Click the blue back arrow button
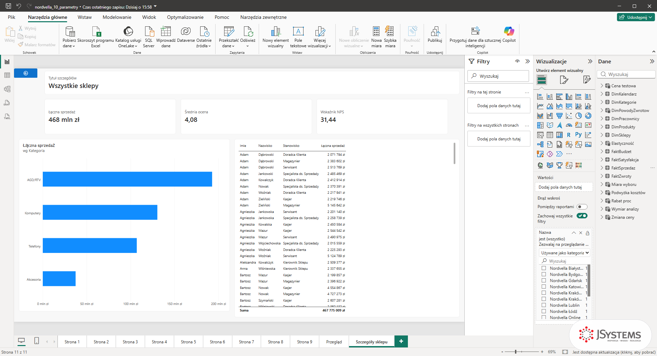This screenshot has height=356, width=657. (x=26, y=73)
